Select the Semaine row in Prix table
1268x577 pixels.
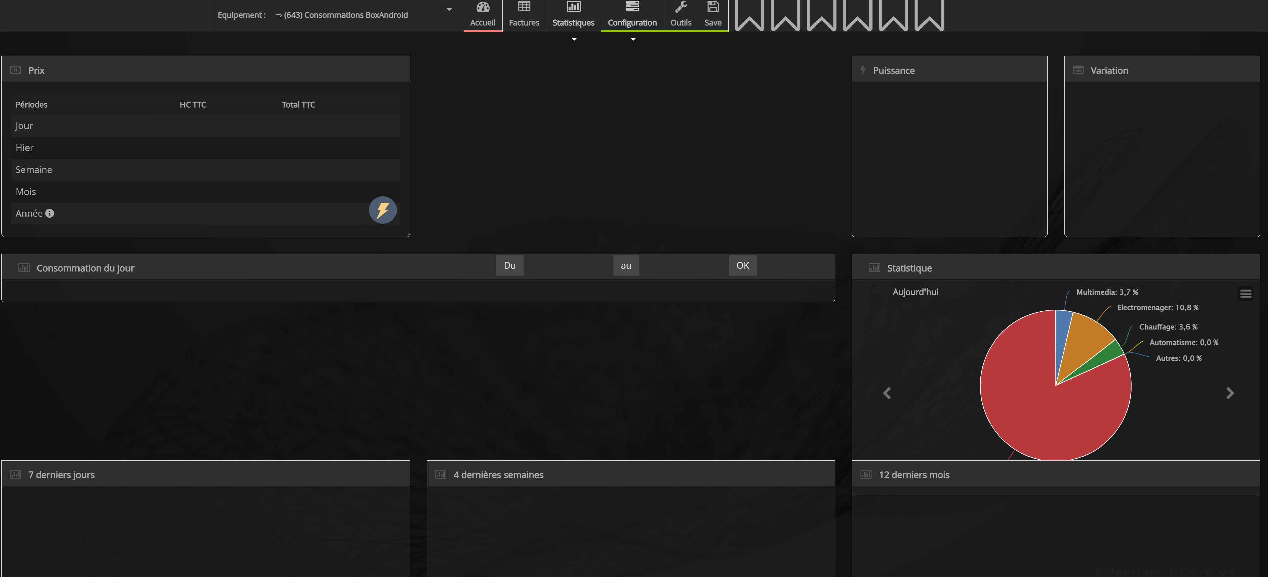pos(205,170)
